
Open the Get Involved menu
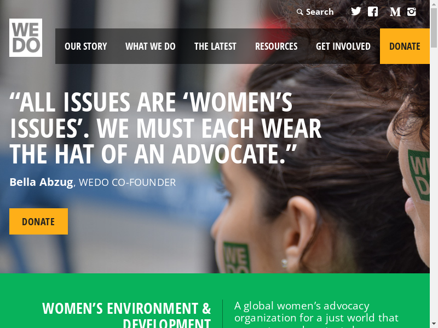(343, 46)
